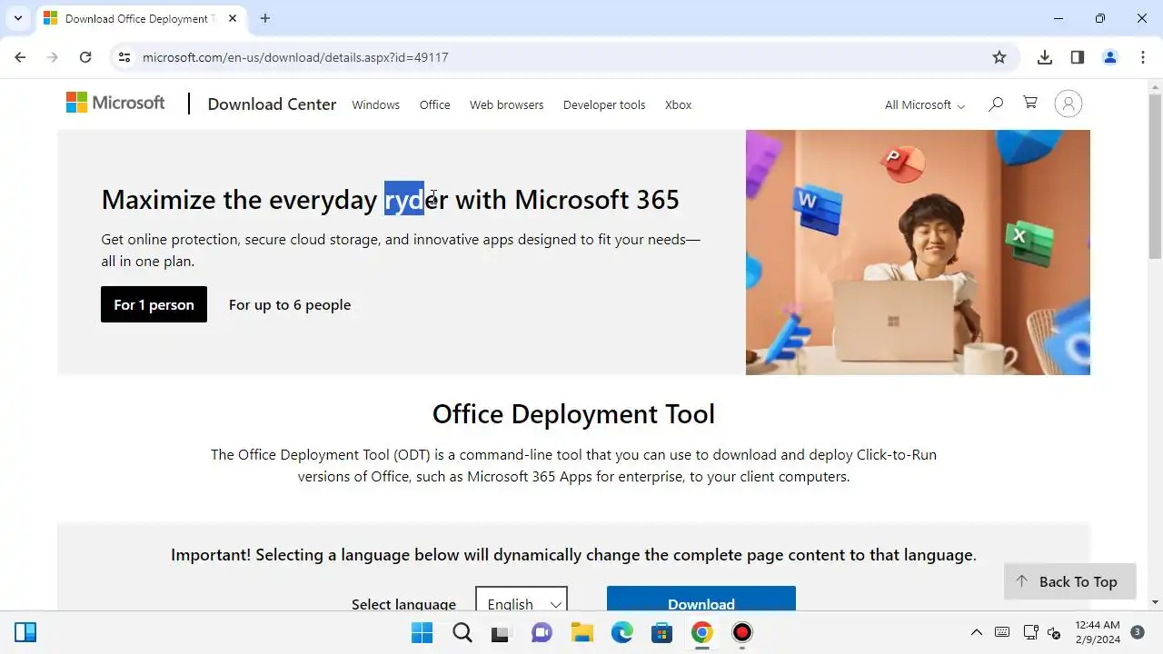Open the clock showing 12:44 AM
Viewport: 1163px width, 654px height.
tap(1098, 632)
